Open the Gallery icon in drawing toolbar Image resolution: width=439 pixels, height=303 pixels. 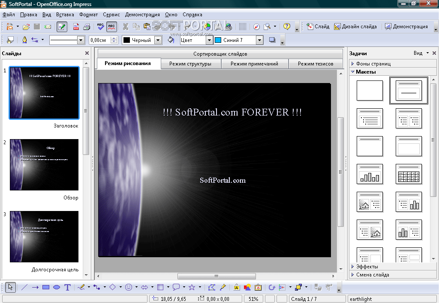[x=258, y=287]
